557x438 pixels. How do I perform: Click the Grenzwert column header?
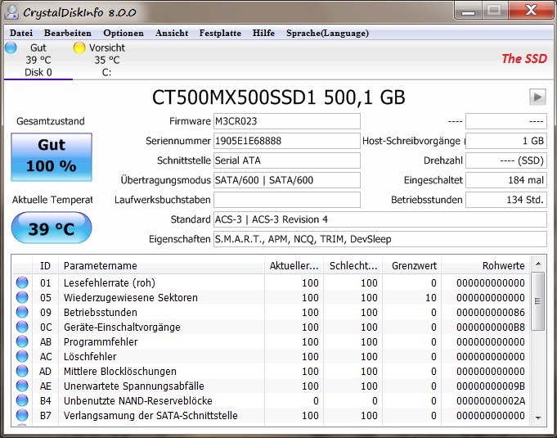411,265
